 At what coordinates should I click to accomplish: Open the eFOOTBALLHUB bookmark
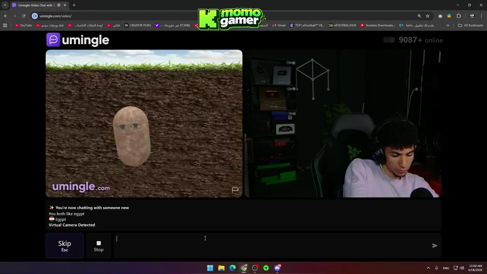click(342, 25)
